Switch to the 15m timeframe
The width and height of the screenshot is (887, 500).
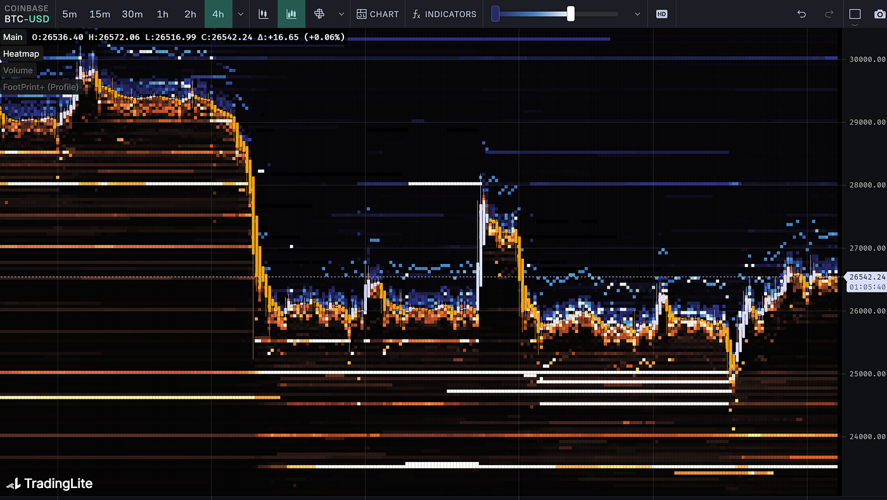(99, 14)
